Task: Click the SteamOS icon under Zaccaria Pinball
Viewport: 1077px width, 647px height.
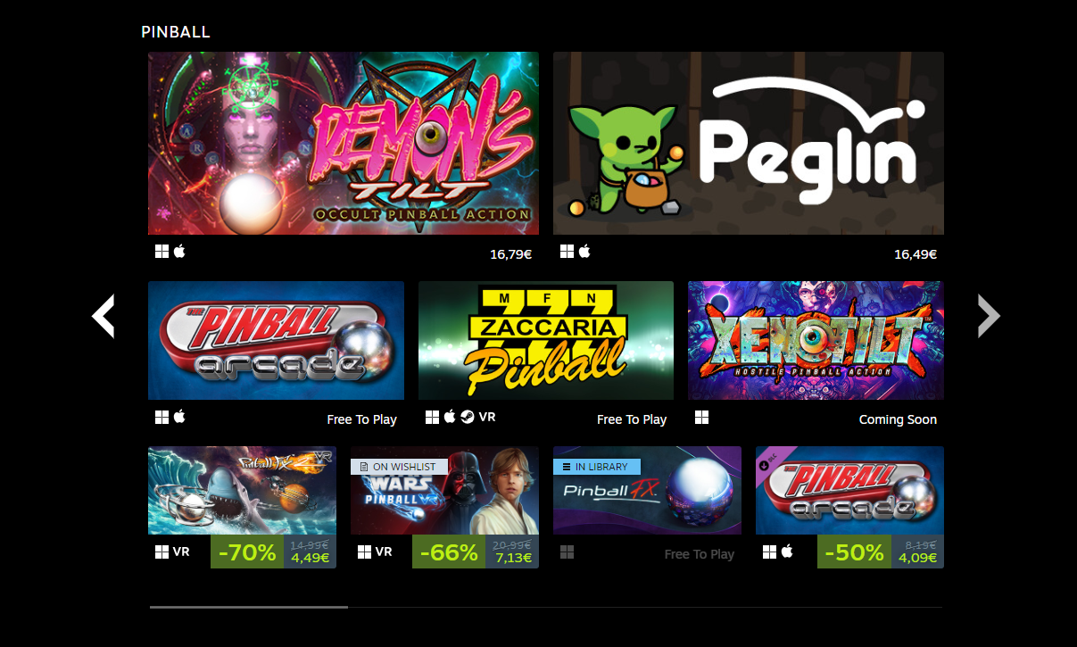Action: pyautogui.click(x=468, y=417)
